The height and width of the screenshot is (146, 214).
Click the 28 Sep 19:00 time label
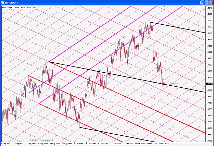pos(67,144)
